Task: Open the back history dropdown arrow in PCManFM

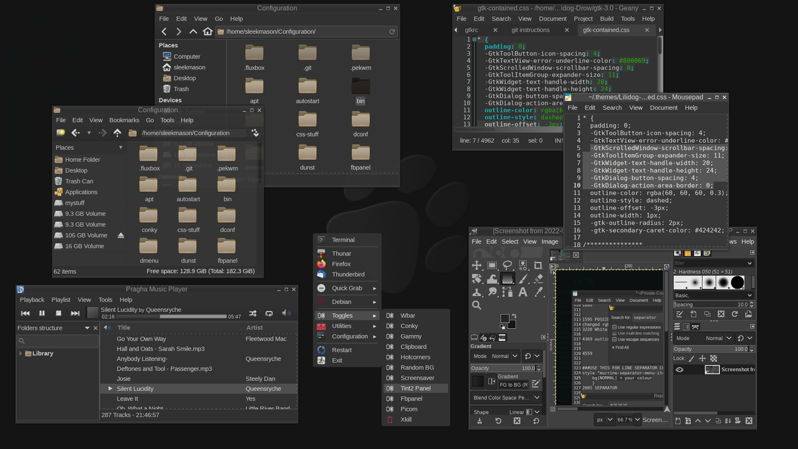Action: [89, 133]
